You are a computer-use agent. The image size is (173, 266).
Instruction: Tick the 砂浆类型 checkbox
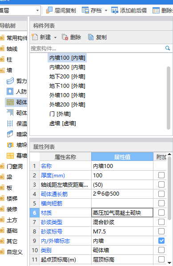(x=161, y=222)
